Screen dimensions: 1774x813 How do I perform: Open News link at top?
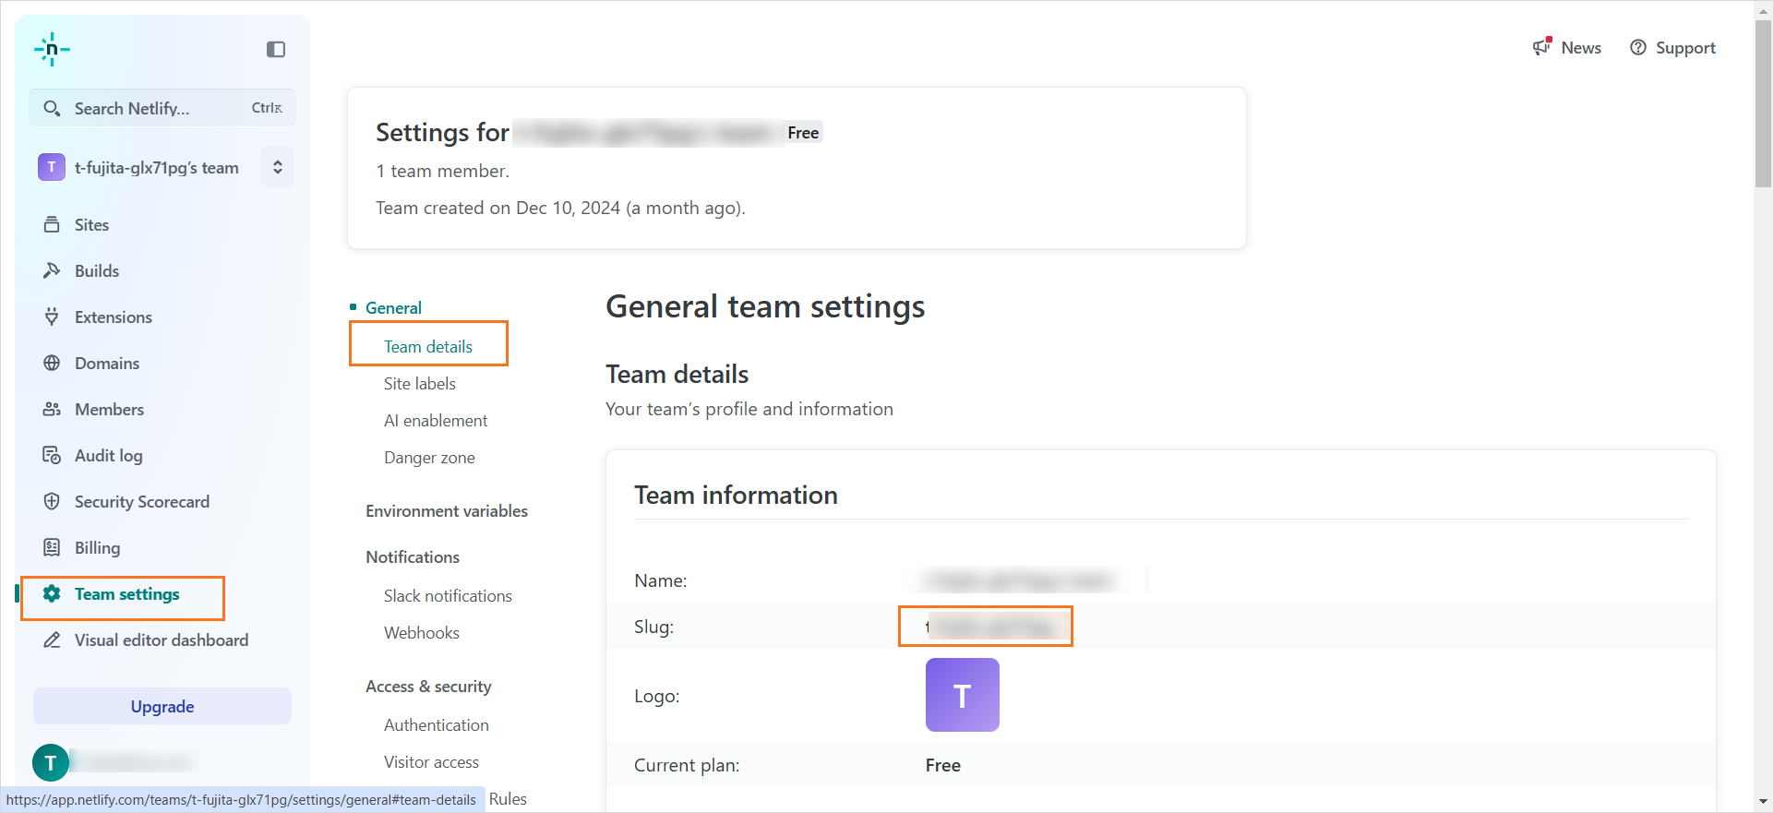1581,47
